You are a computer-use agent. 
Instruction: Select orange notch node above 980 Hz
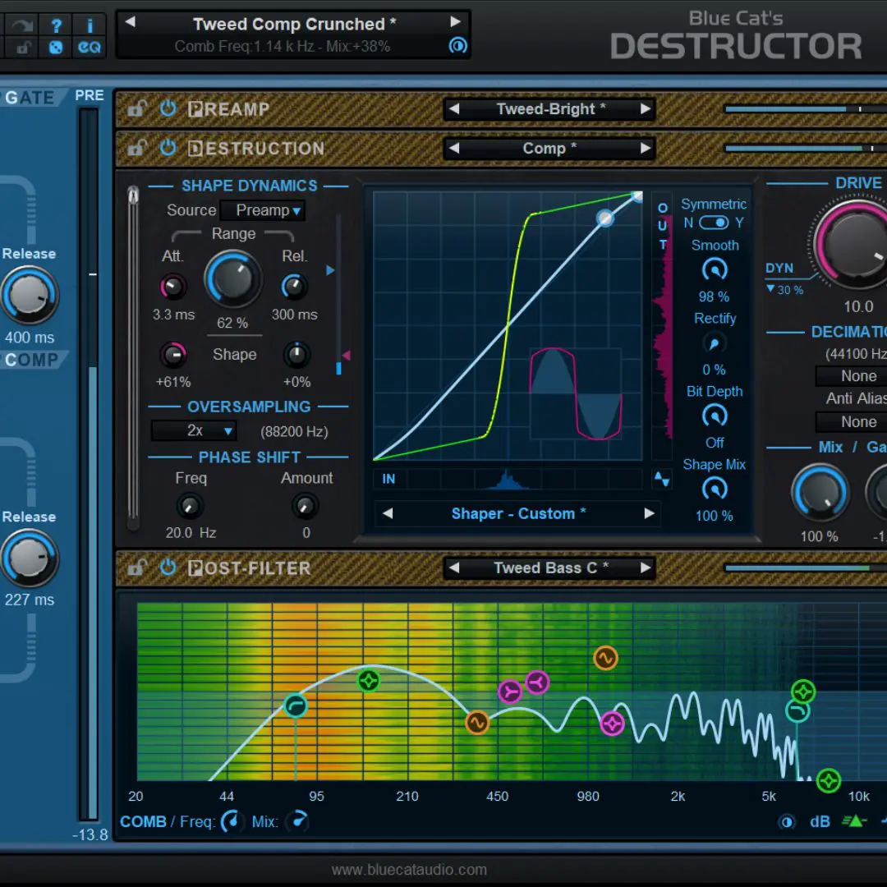(605, 658)
